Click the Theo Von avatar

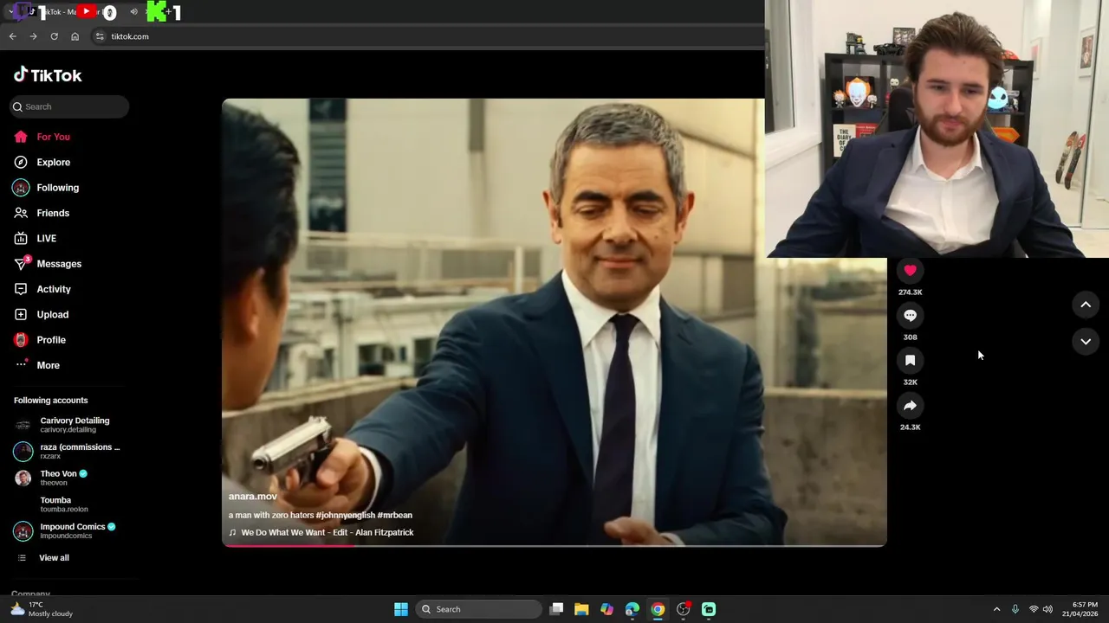pyautogui.click(x=23, y=478)
